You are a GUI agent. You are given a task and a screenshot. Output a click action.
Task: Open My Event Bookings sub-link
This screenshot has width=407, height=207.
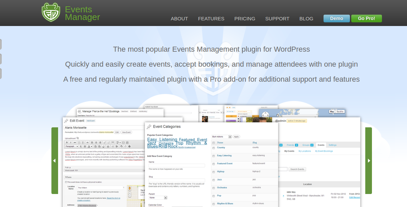[x=324, y=151]
